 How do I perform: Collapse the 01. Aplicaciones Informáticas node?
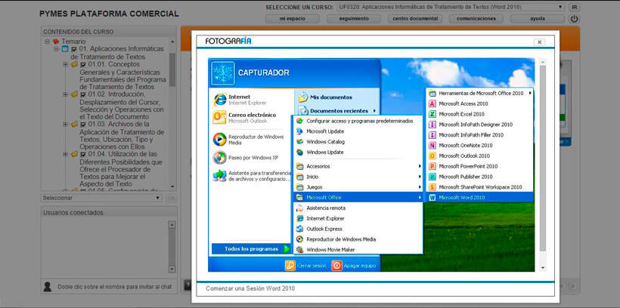coord(57,49)
